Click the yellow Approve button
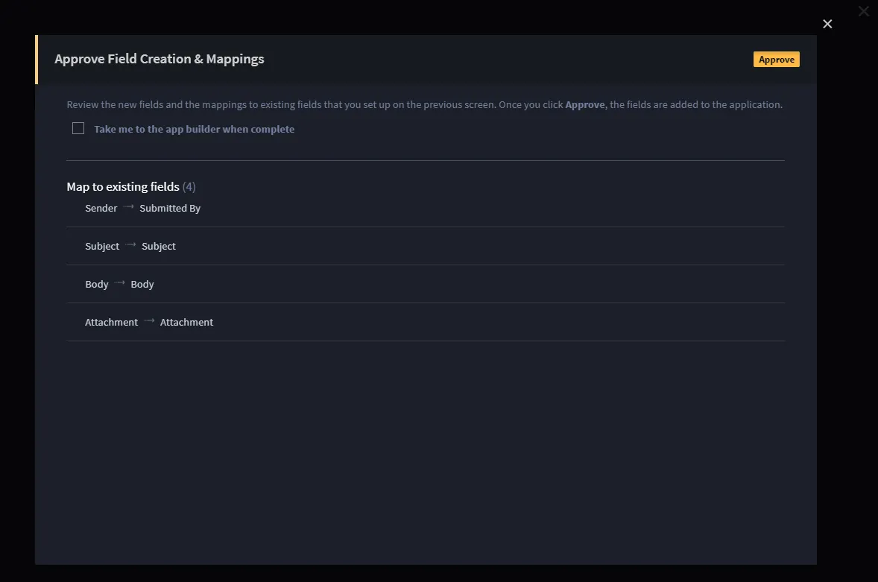Screen dimensions: 878x582 click(x=776, y=60)
